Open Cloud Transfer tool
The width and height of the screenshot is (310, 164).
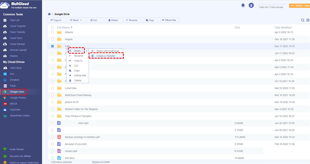(18, 26)
